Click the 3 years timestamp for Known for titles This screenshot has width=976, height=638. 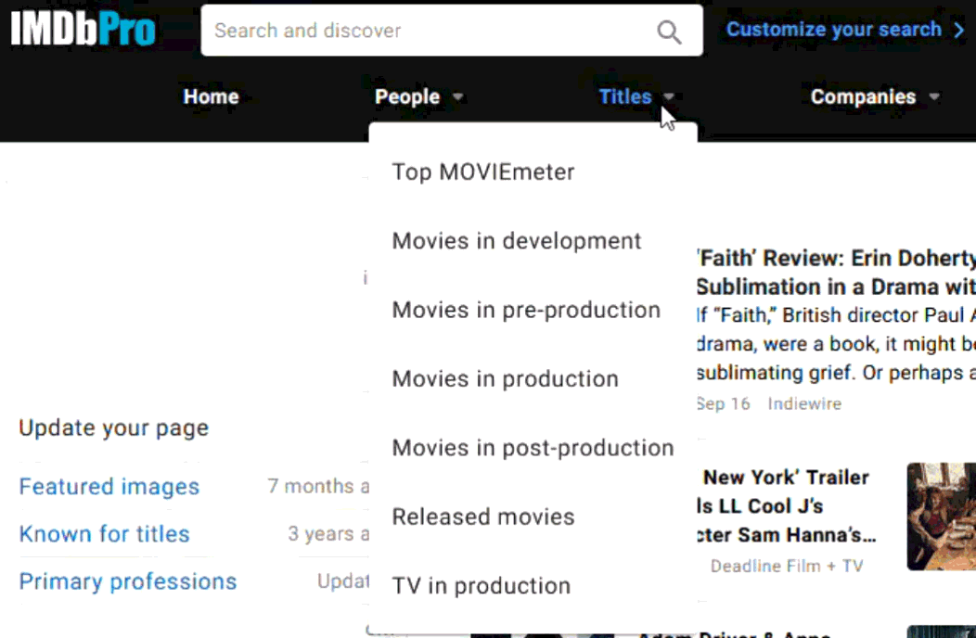[328, 533]
